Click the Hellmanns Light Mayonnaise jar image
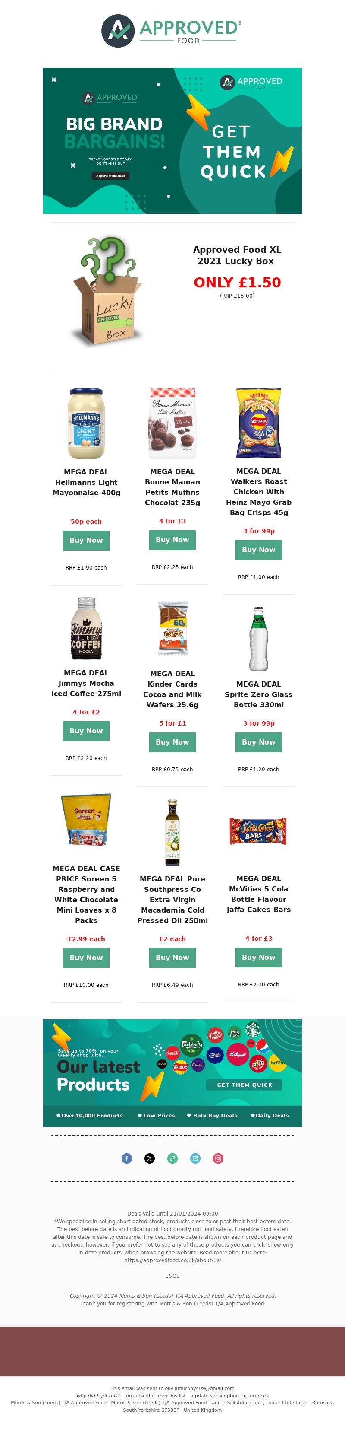Screen dimensions: 345x1432 pos(86,423)
